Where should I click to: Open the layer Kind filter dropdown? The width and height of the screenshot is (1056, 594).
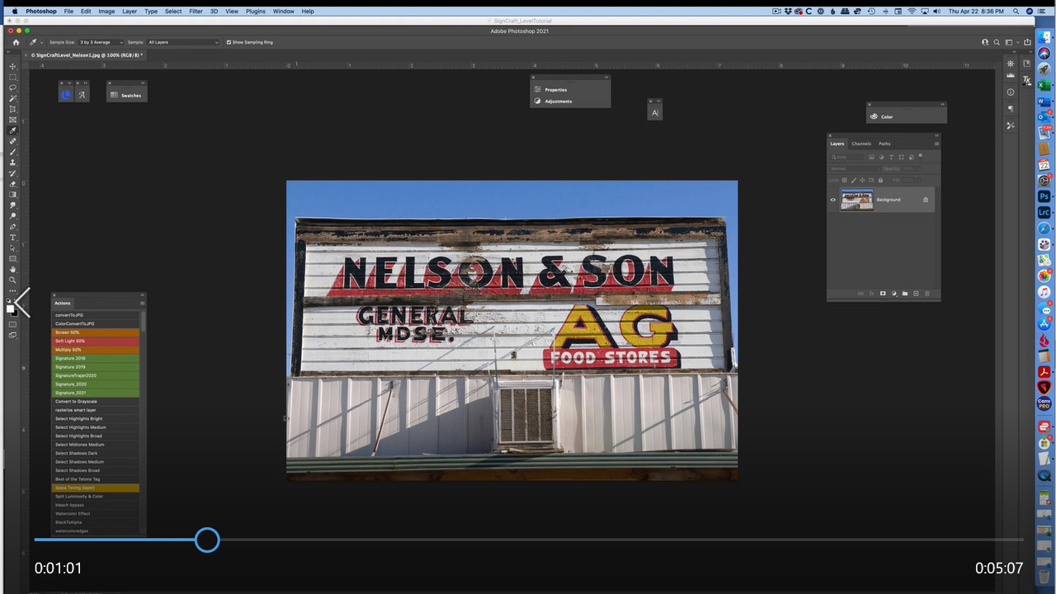tap(846, 157)
